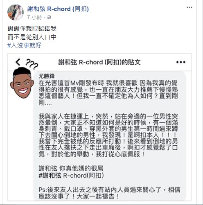Open 謝和弦 R-chord profile picture
The height and width of the screenshot is (205, 203).
click(16, 12)
